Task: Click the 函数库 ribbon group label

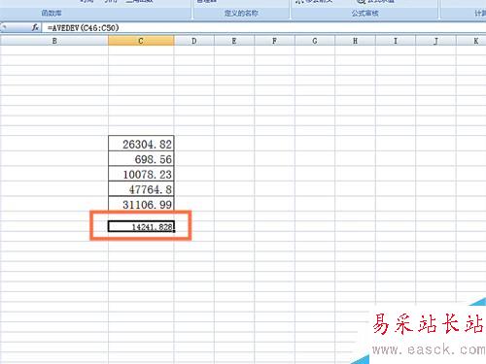Action: coord(52,14)
